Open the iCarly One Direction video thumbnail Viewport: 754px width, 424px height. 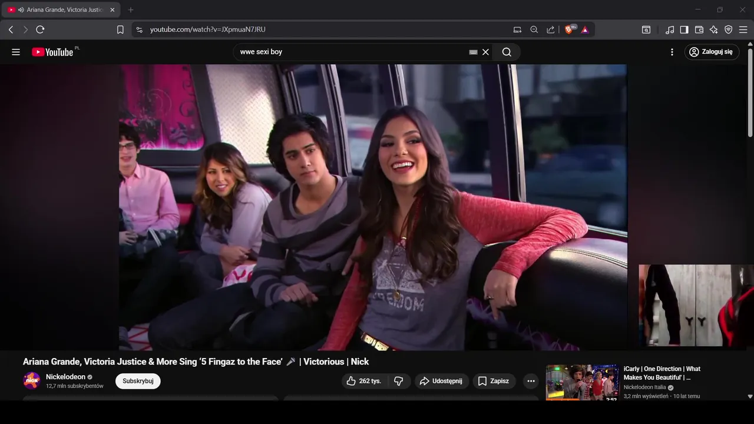pos(582,383)
